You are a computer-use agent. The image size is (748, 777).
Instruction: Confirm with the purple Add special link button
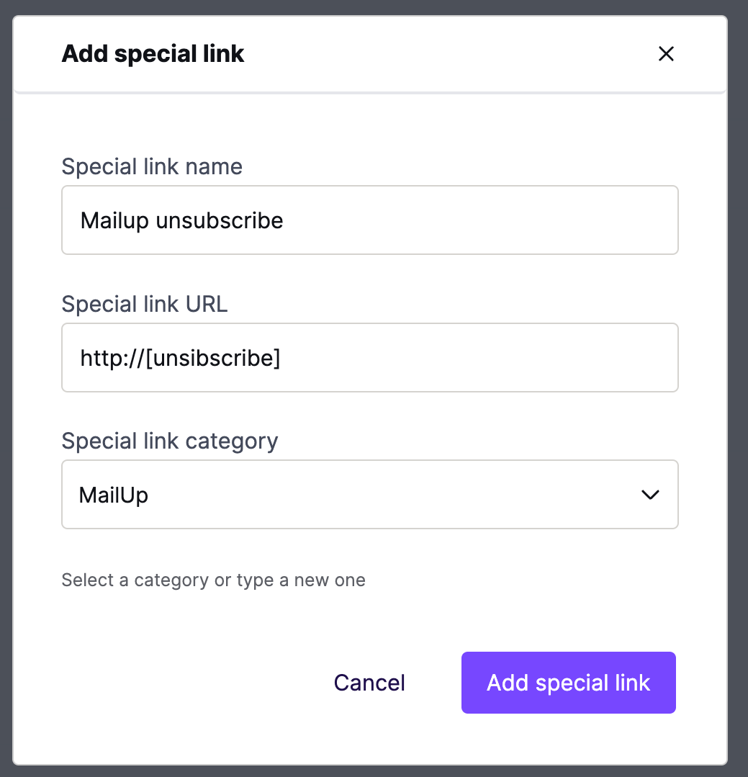[x=568, y=683]
